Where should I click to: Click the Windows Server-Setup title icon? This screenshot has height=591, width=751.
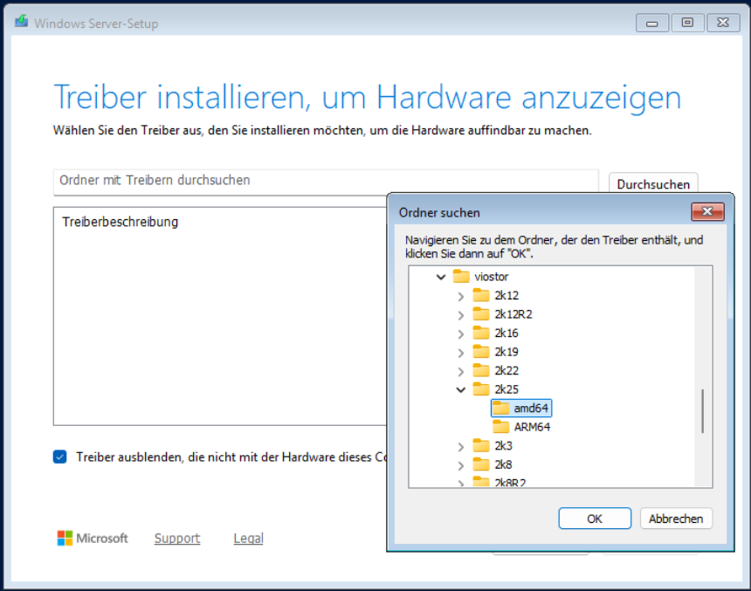[21, 23]
